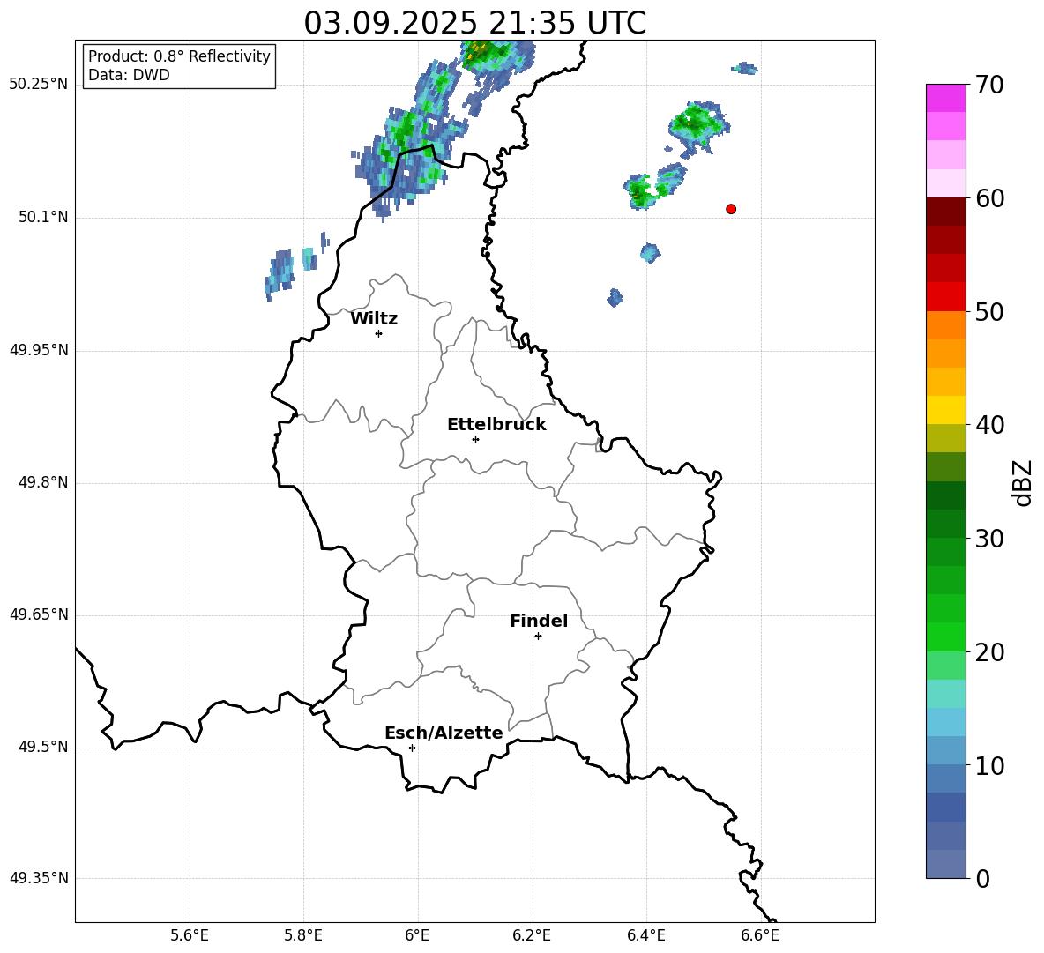Screen dimensions: 1044x953
Task: Click the 6.2°E longitude label
Action: click(x=532, y=935)
